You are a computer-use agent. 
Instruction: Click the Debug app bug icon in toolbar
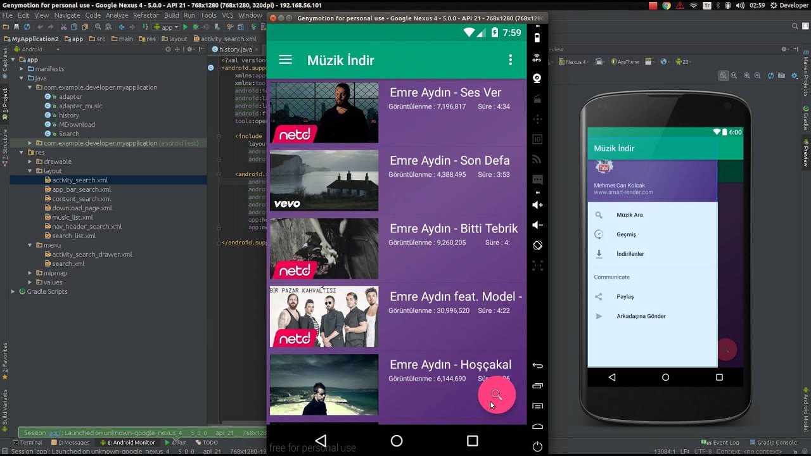195,27
